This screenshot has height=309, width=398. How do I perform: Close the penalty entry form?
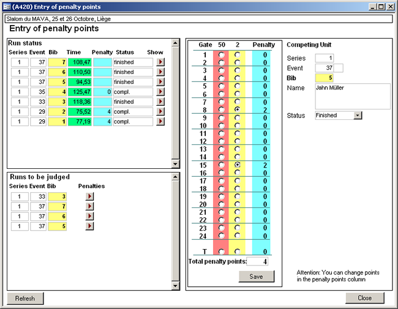[x=364, y=298]
